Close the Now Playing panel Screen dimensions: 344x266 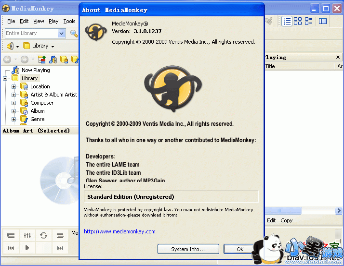click(338, 57)
